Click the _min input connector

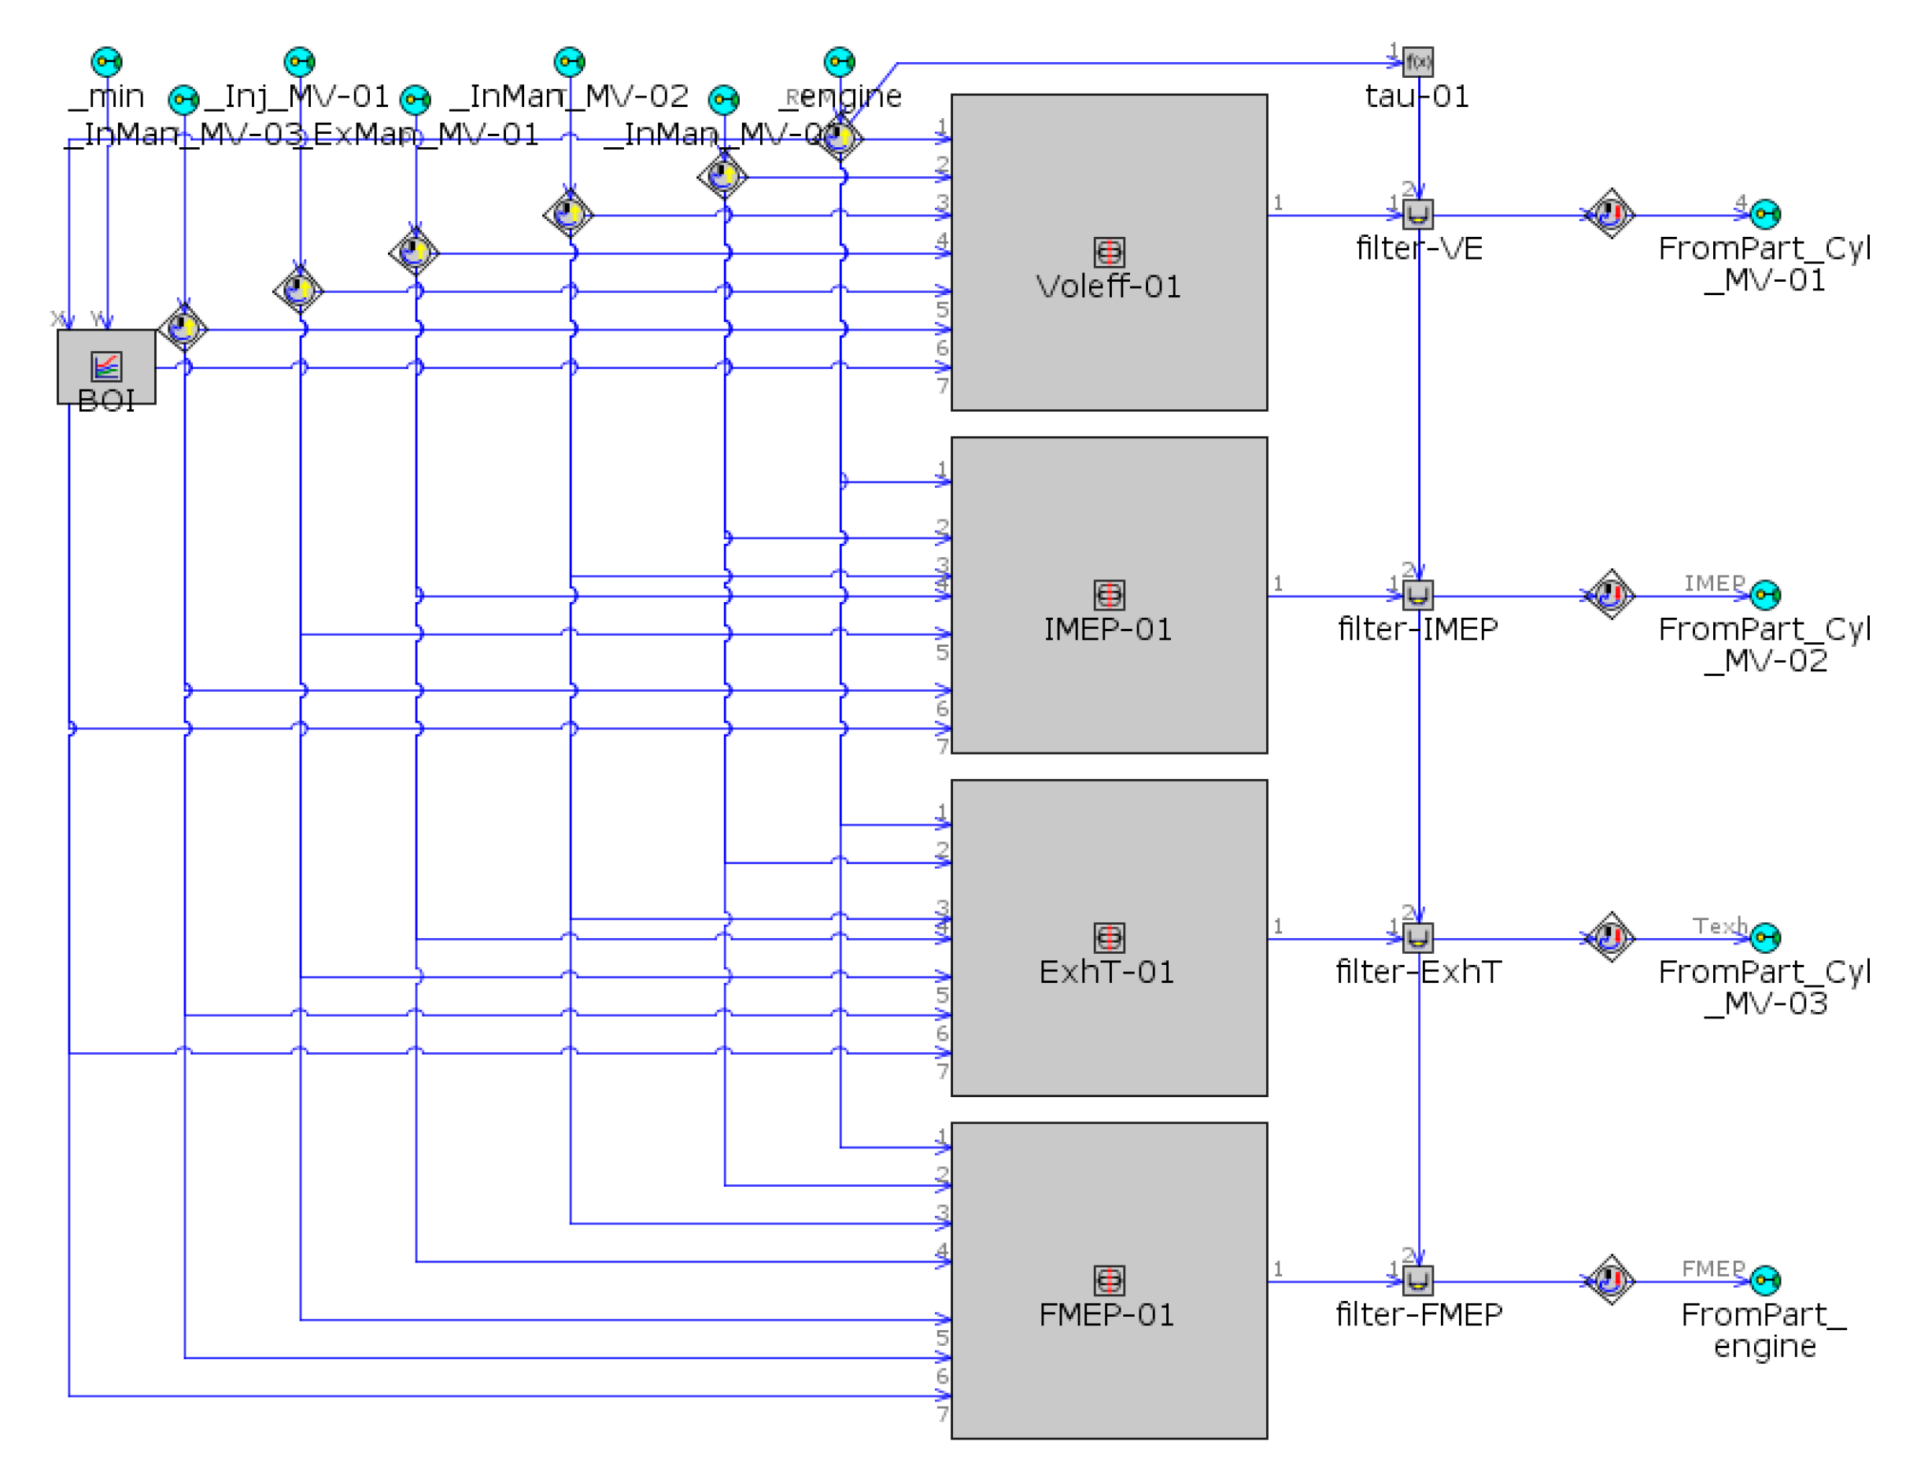[x=106, y=62]
